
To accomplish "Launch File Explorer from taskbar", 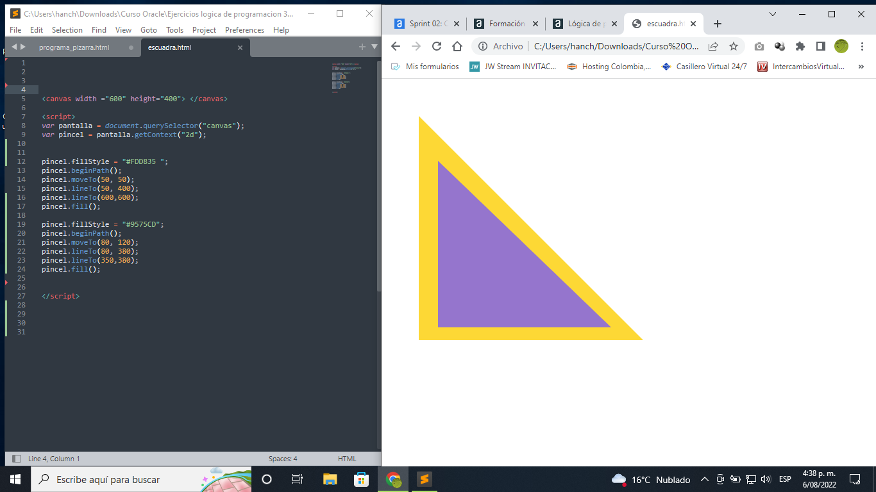I will 330,479.
